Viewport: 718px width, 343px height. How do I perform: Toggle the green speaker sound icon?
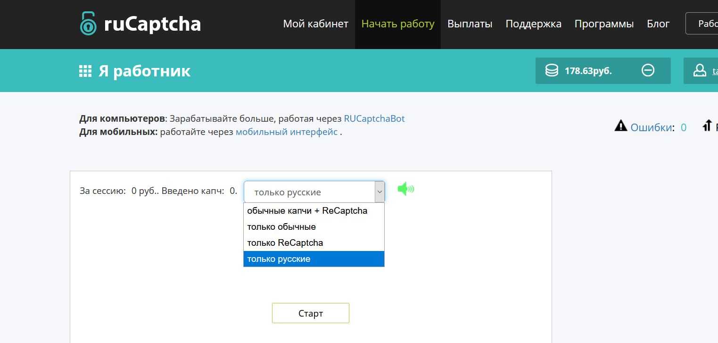pyautogui.click(x=405, y=189)
